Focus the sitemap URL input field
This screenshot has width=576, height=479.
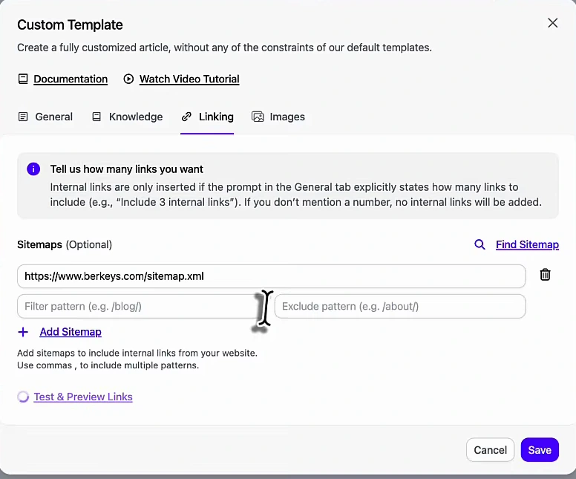(x=272, y=276)
